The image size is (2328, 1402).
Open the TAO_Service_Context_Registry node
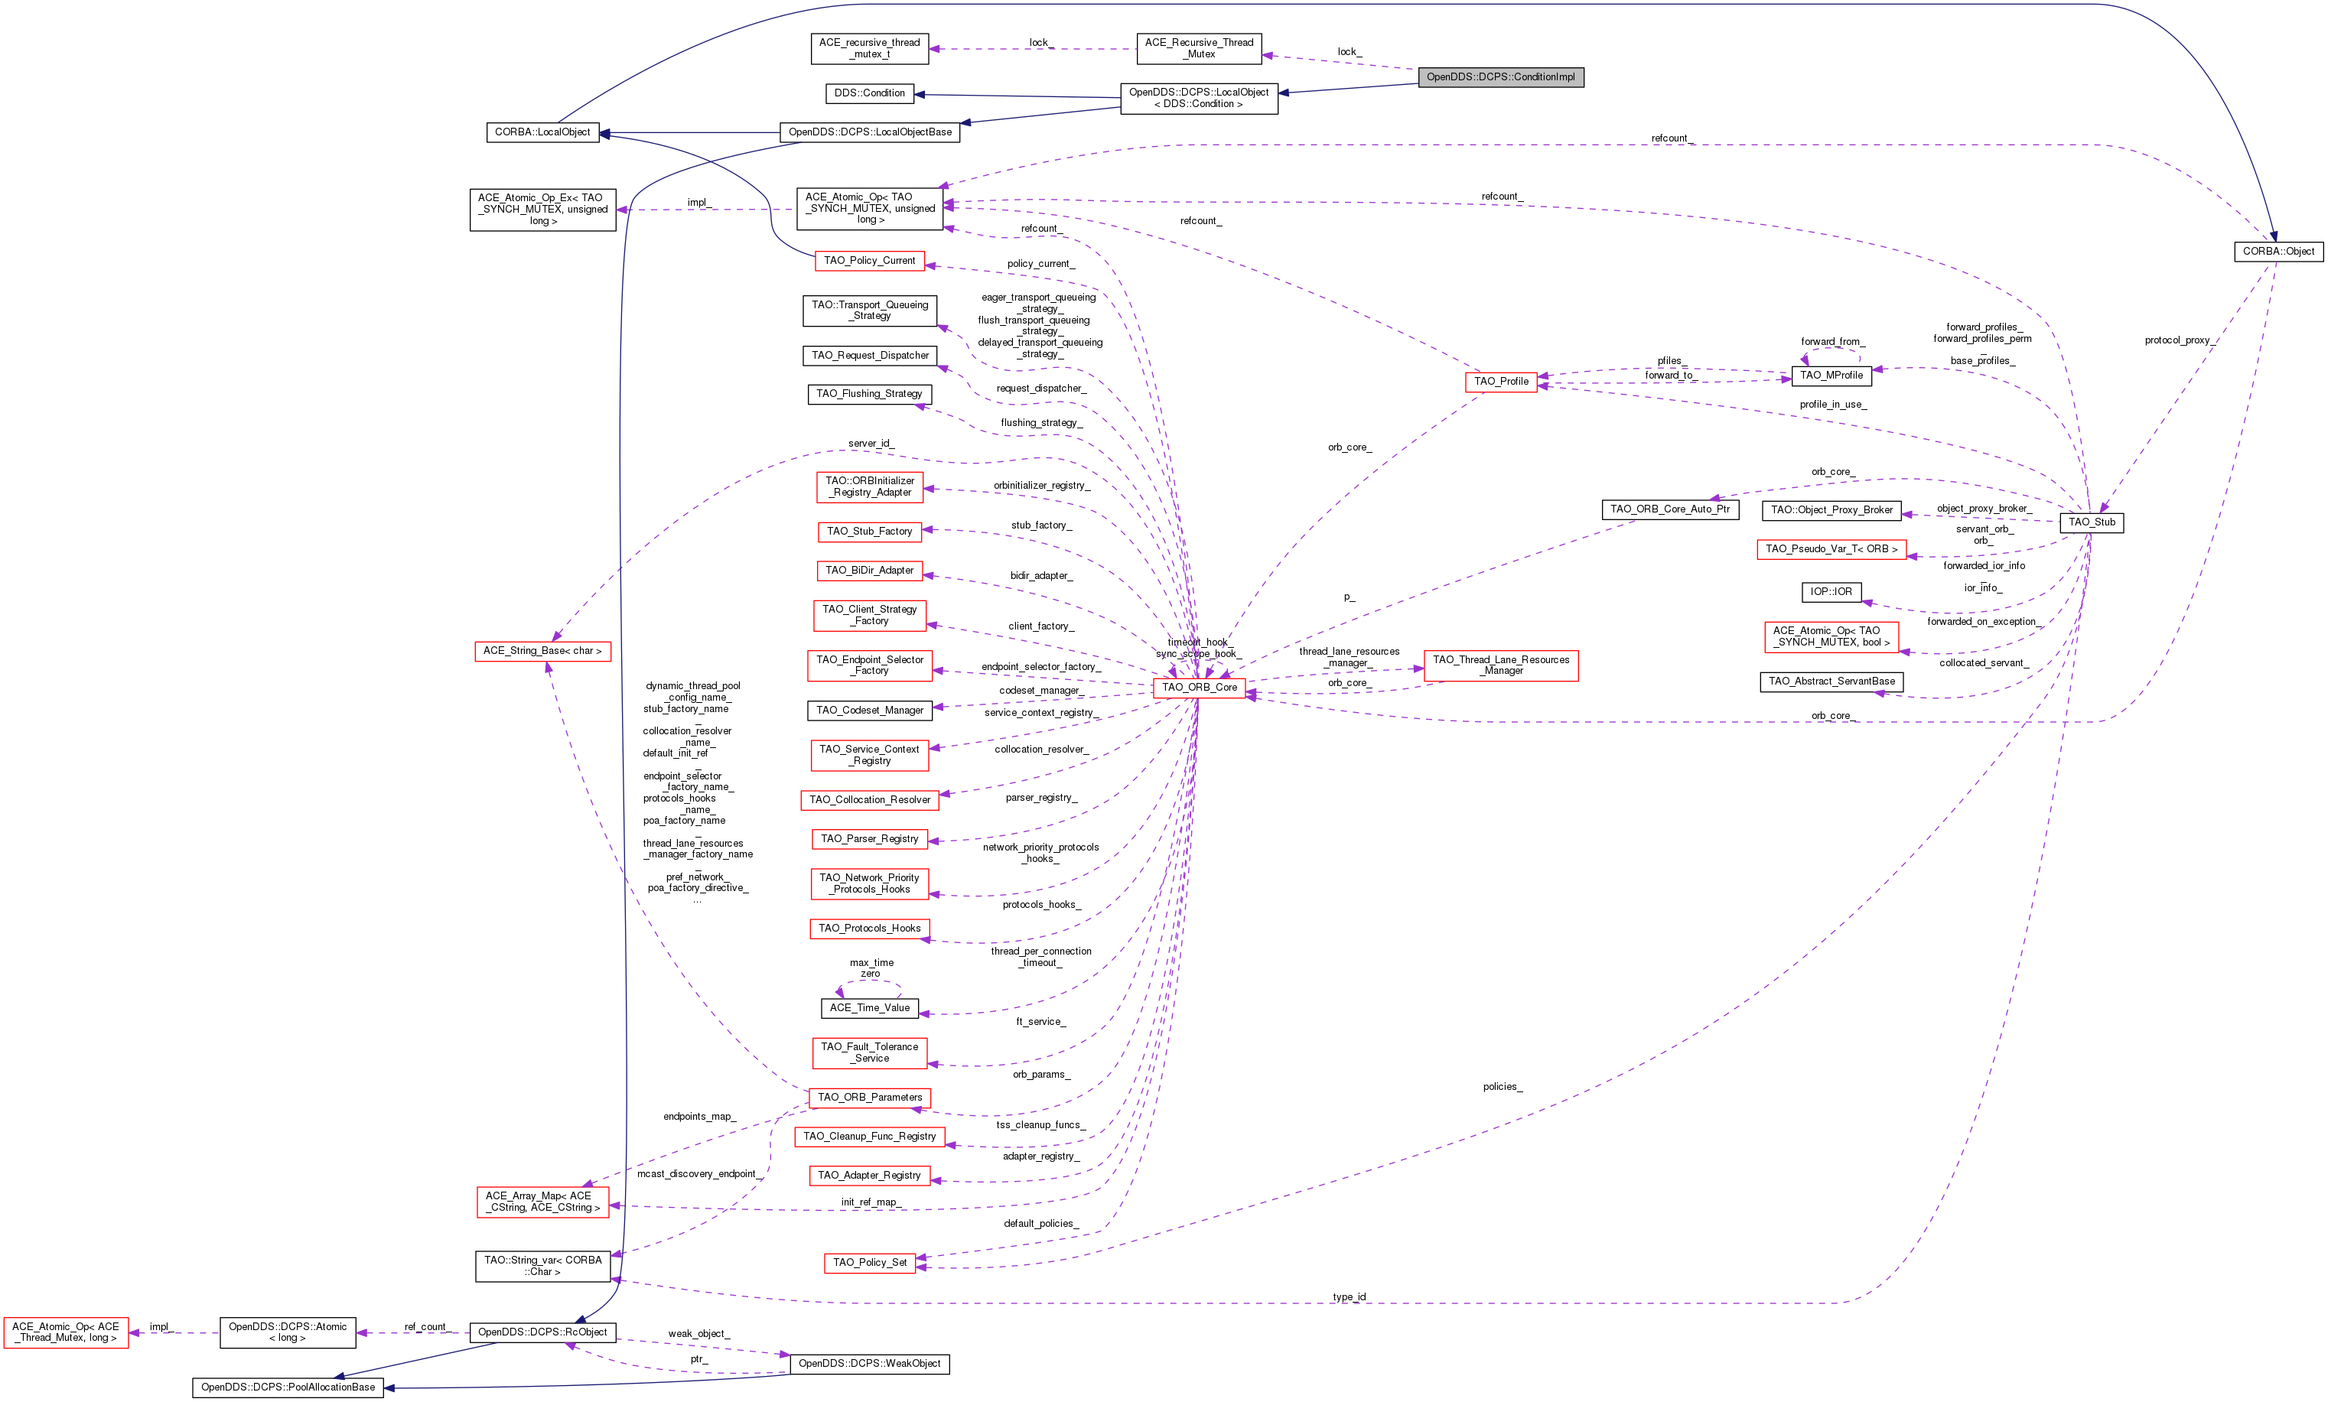click(x=869, y=756)
